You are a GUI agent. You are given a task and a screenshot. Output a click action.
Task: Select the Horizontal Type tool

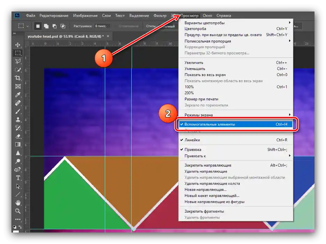click(18, 178)
